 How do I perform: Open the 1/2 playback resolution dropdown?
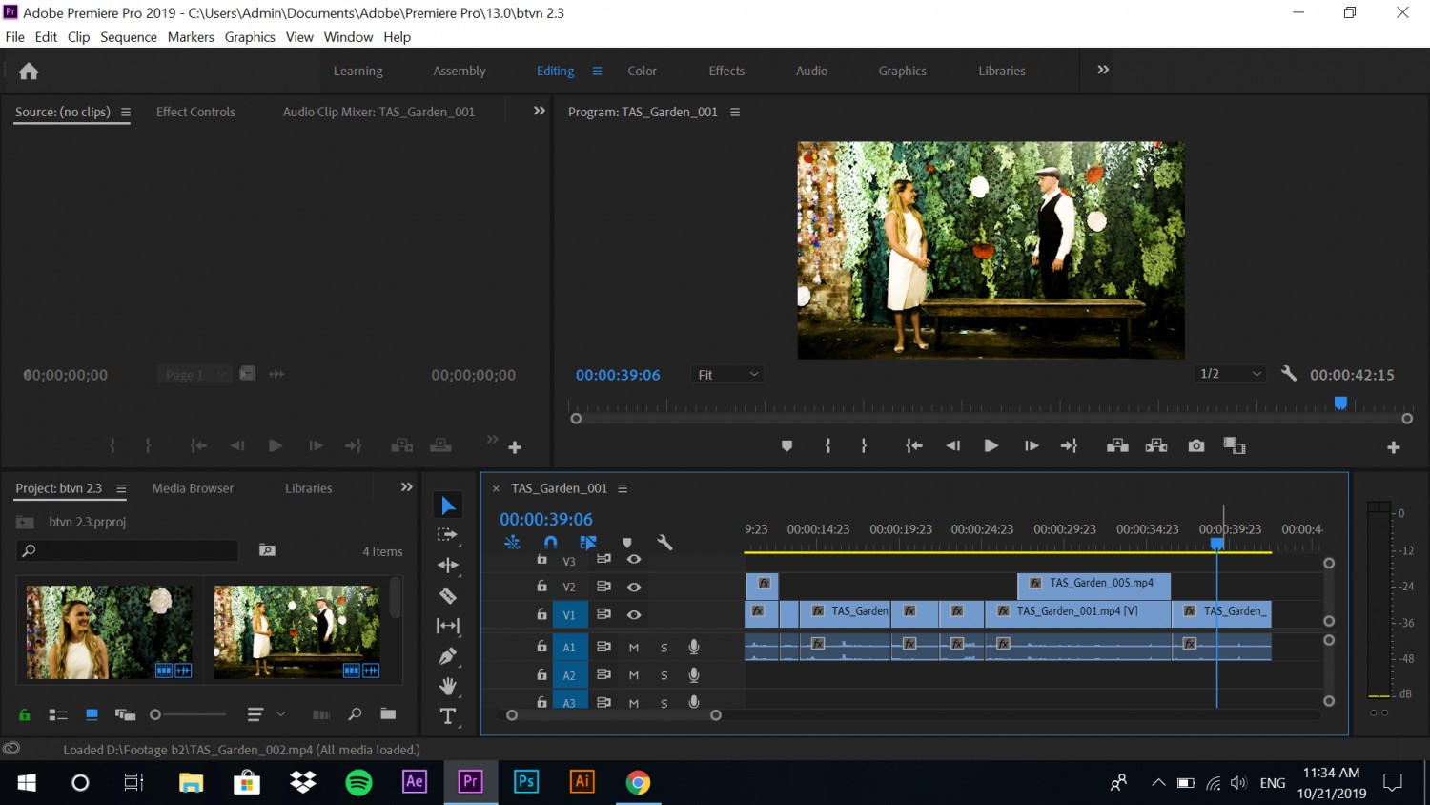click(x=1230, y=374)
